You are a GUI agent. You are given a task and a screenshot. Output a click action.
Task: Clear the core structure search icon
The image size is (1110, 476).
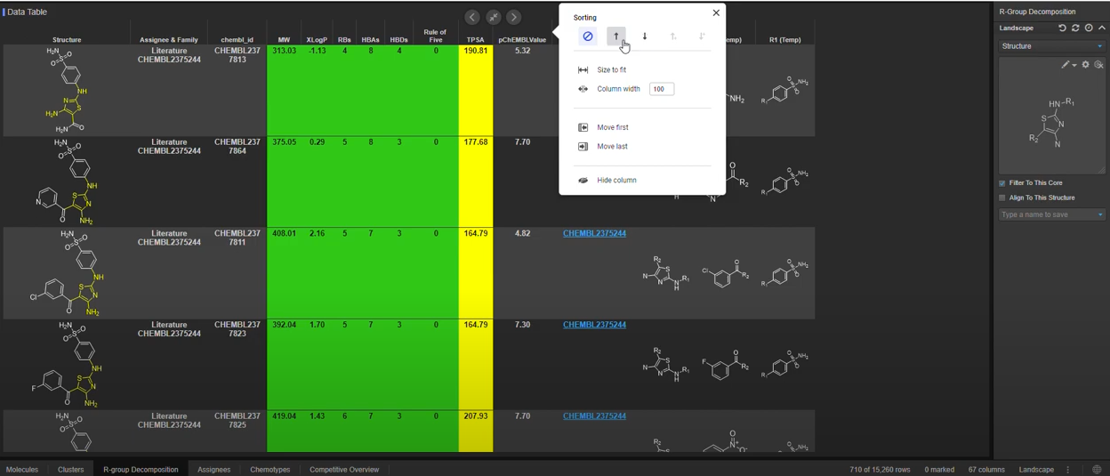pos(1099,65)
